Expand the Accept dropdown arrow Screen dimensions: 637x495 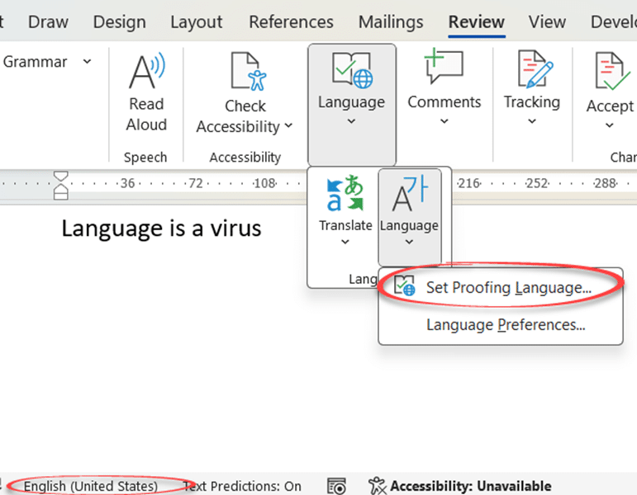(x=610, y=125)
